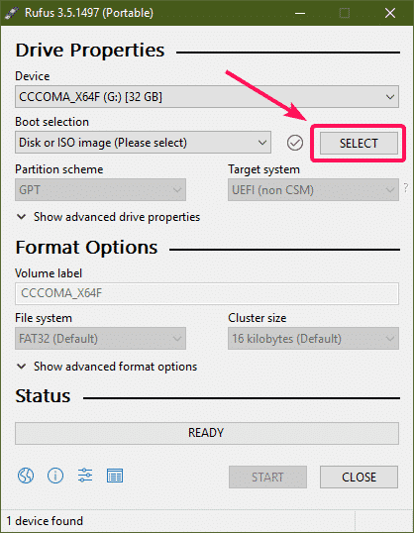Screen dimensions: 414x533
Task: Open the settings sliders icon
Action: click(x=85, y=476)
